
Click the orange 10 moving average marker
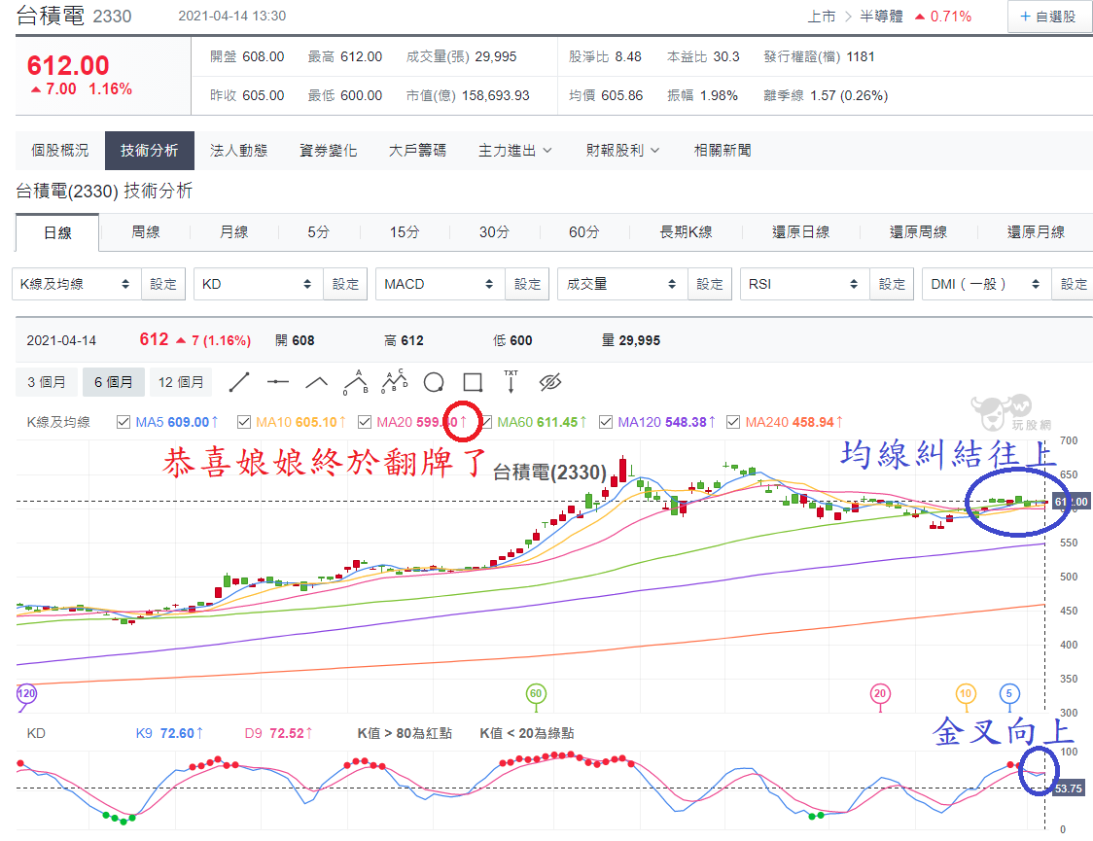965,693
